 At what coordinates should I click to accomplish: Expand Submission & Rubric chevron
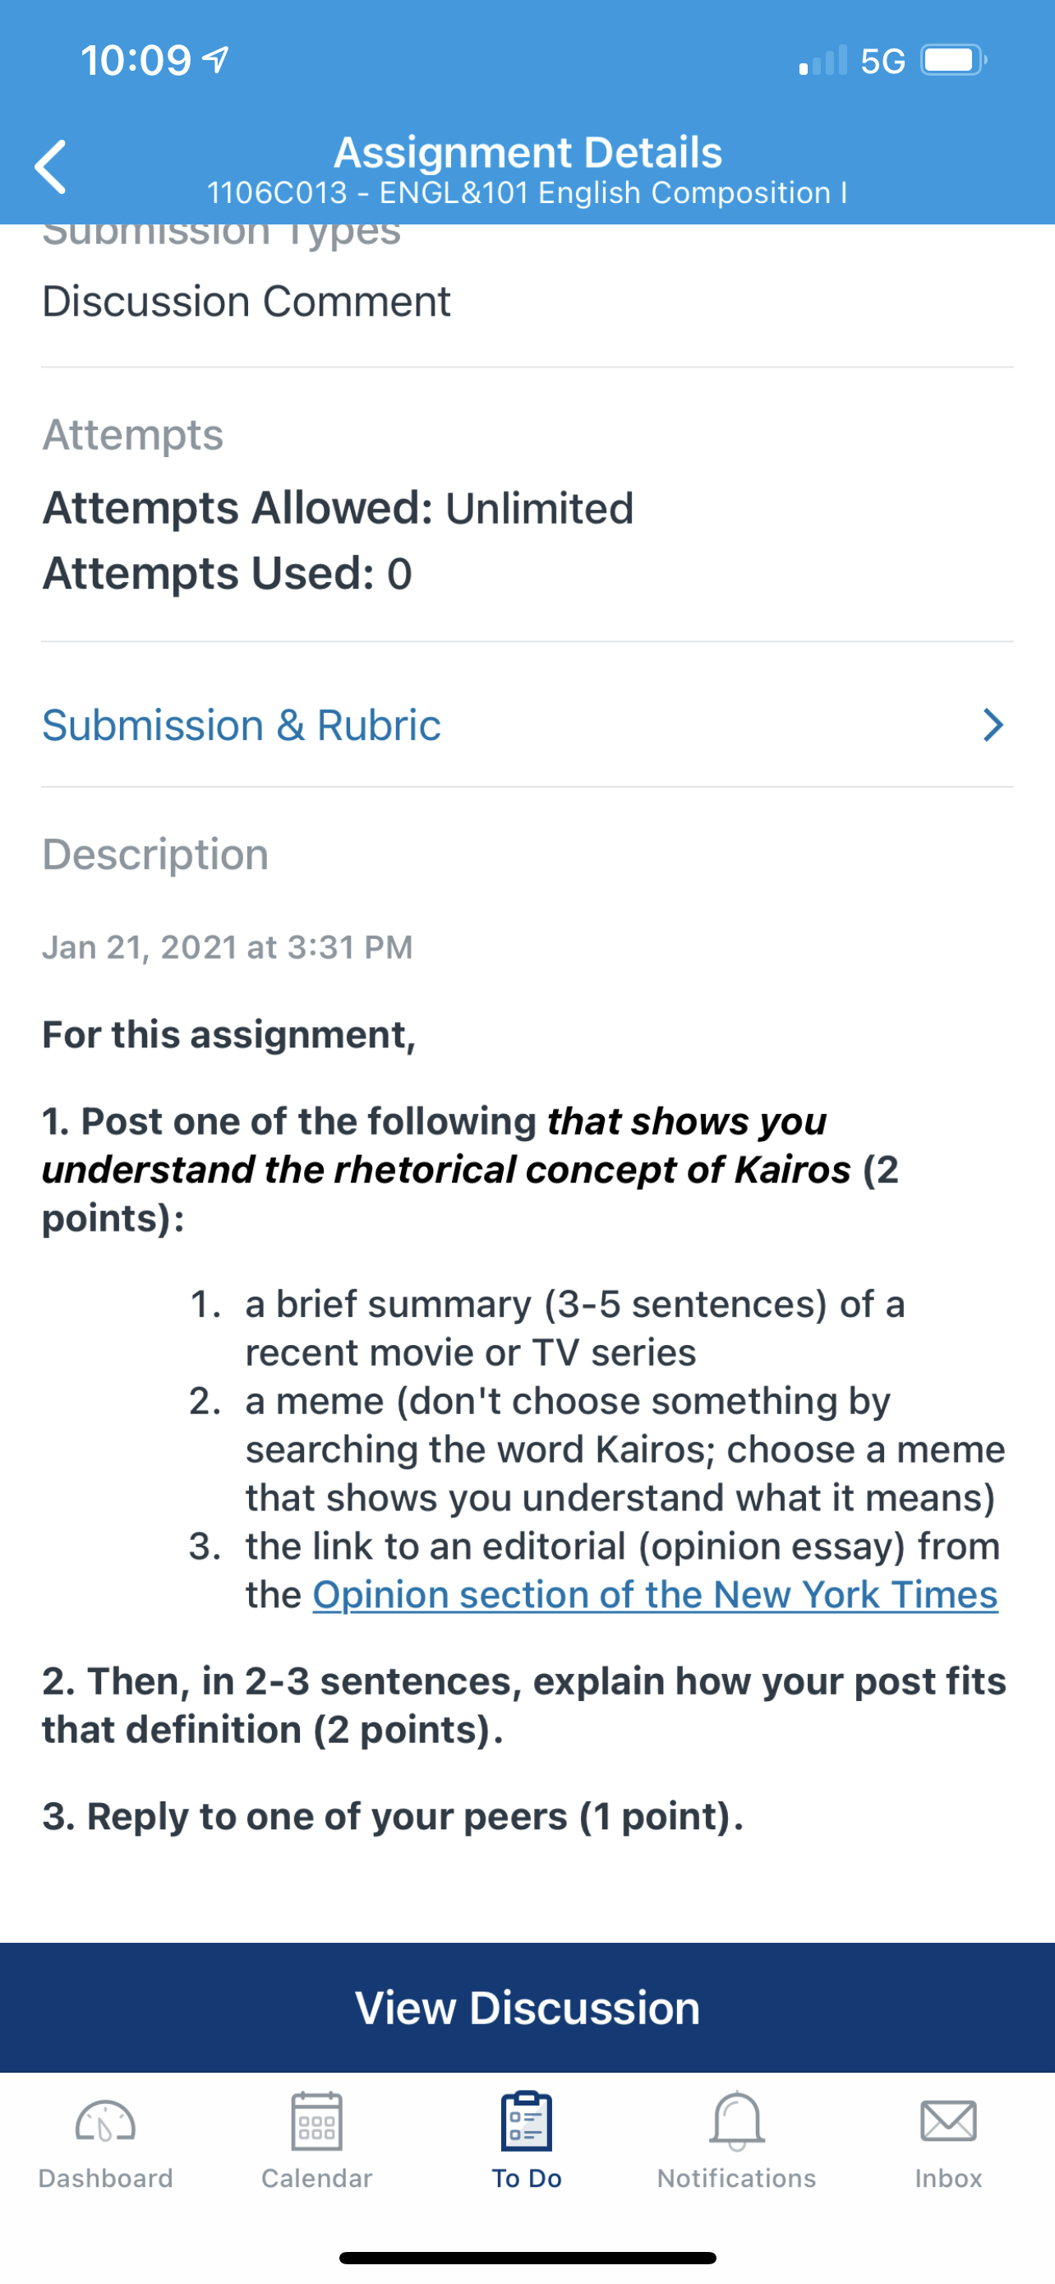coord(994,725)
